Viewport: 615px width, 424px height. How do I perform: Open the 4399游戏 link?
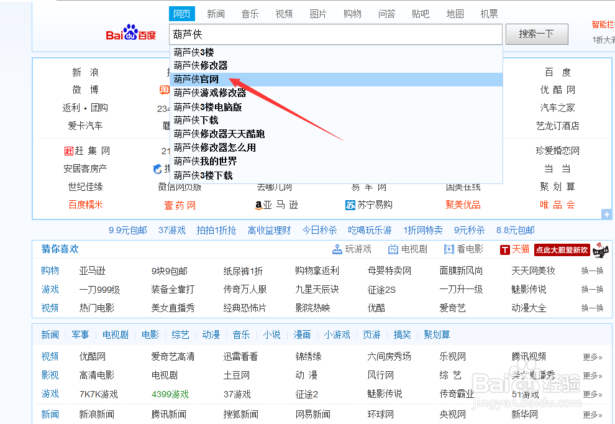pos(170,394)
